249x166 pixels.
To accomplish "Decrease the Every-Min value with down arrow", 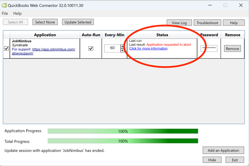I will [122, 50].
